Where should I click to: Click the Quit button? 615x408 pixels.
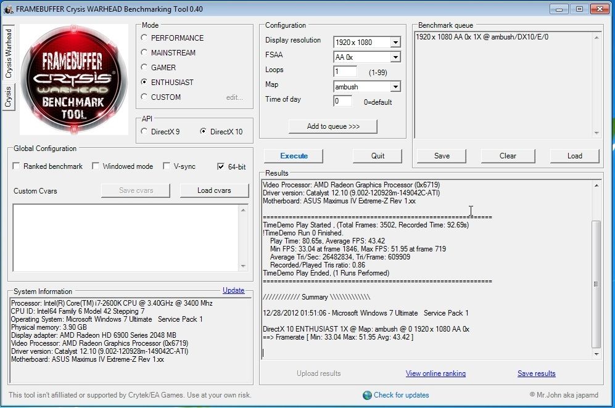pyautogui.click(x=378, y=156)
